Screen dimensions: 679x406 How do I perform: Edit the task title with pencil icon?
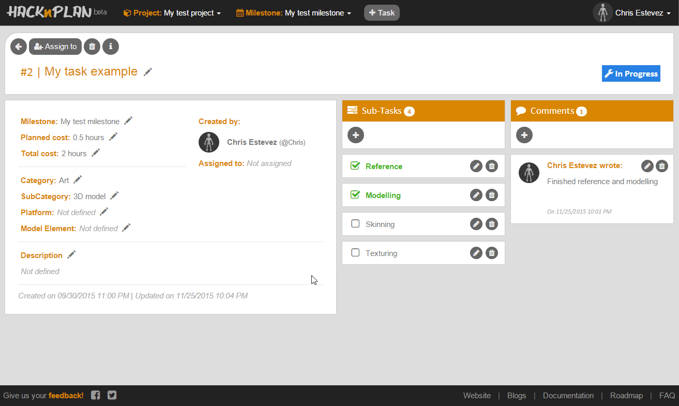pos(148,72)
